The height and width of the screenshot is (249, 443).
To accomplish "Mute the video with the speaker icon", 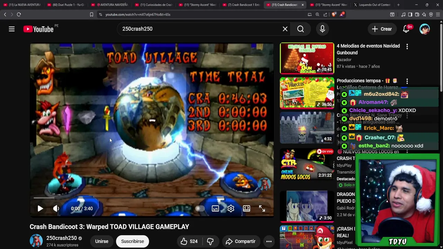I will 56,209.
